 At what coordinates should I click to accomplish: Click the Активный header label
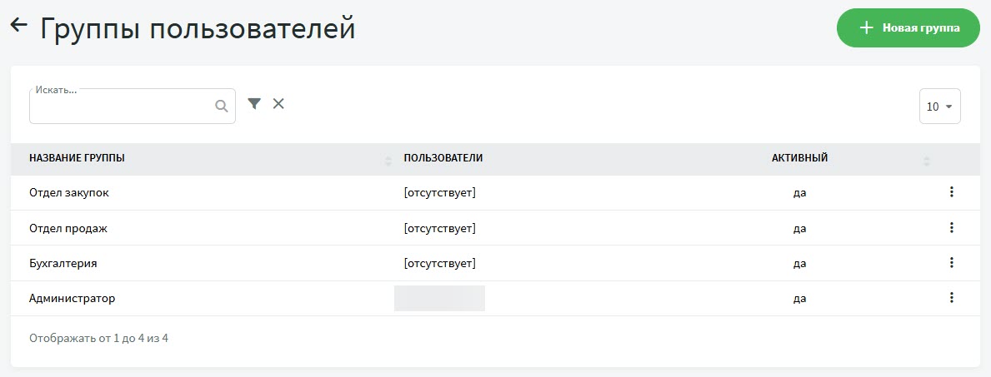pos(799,158)
